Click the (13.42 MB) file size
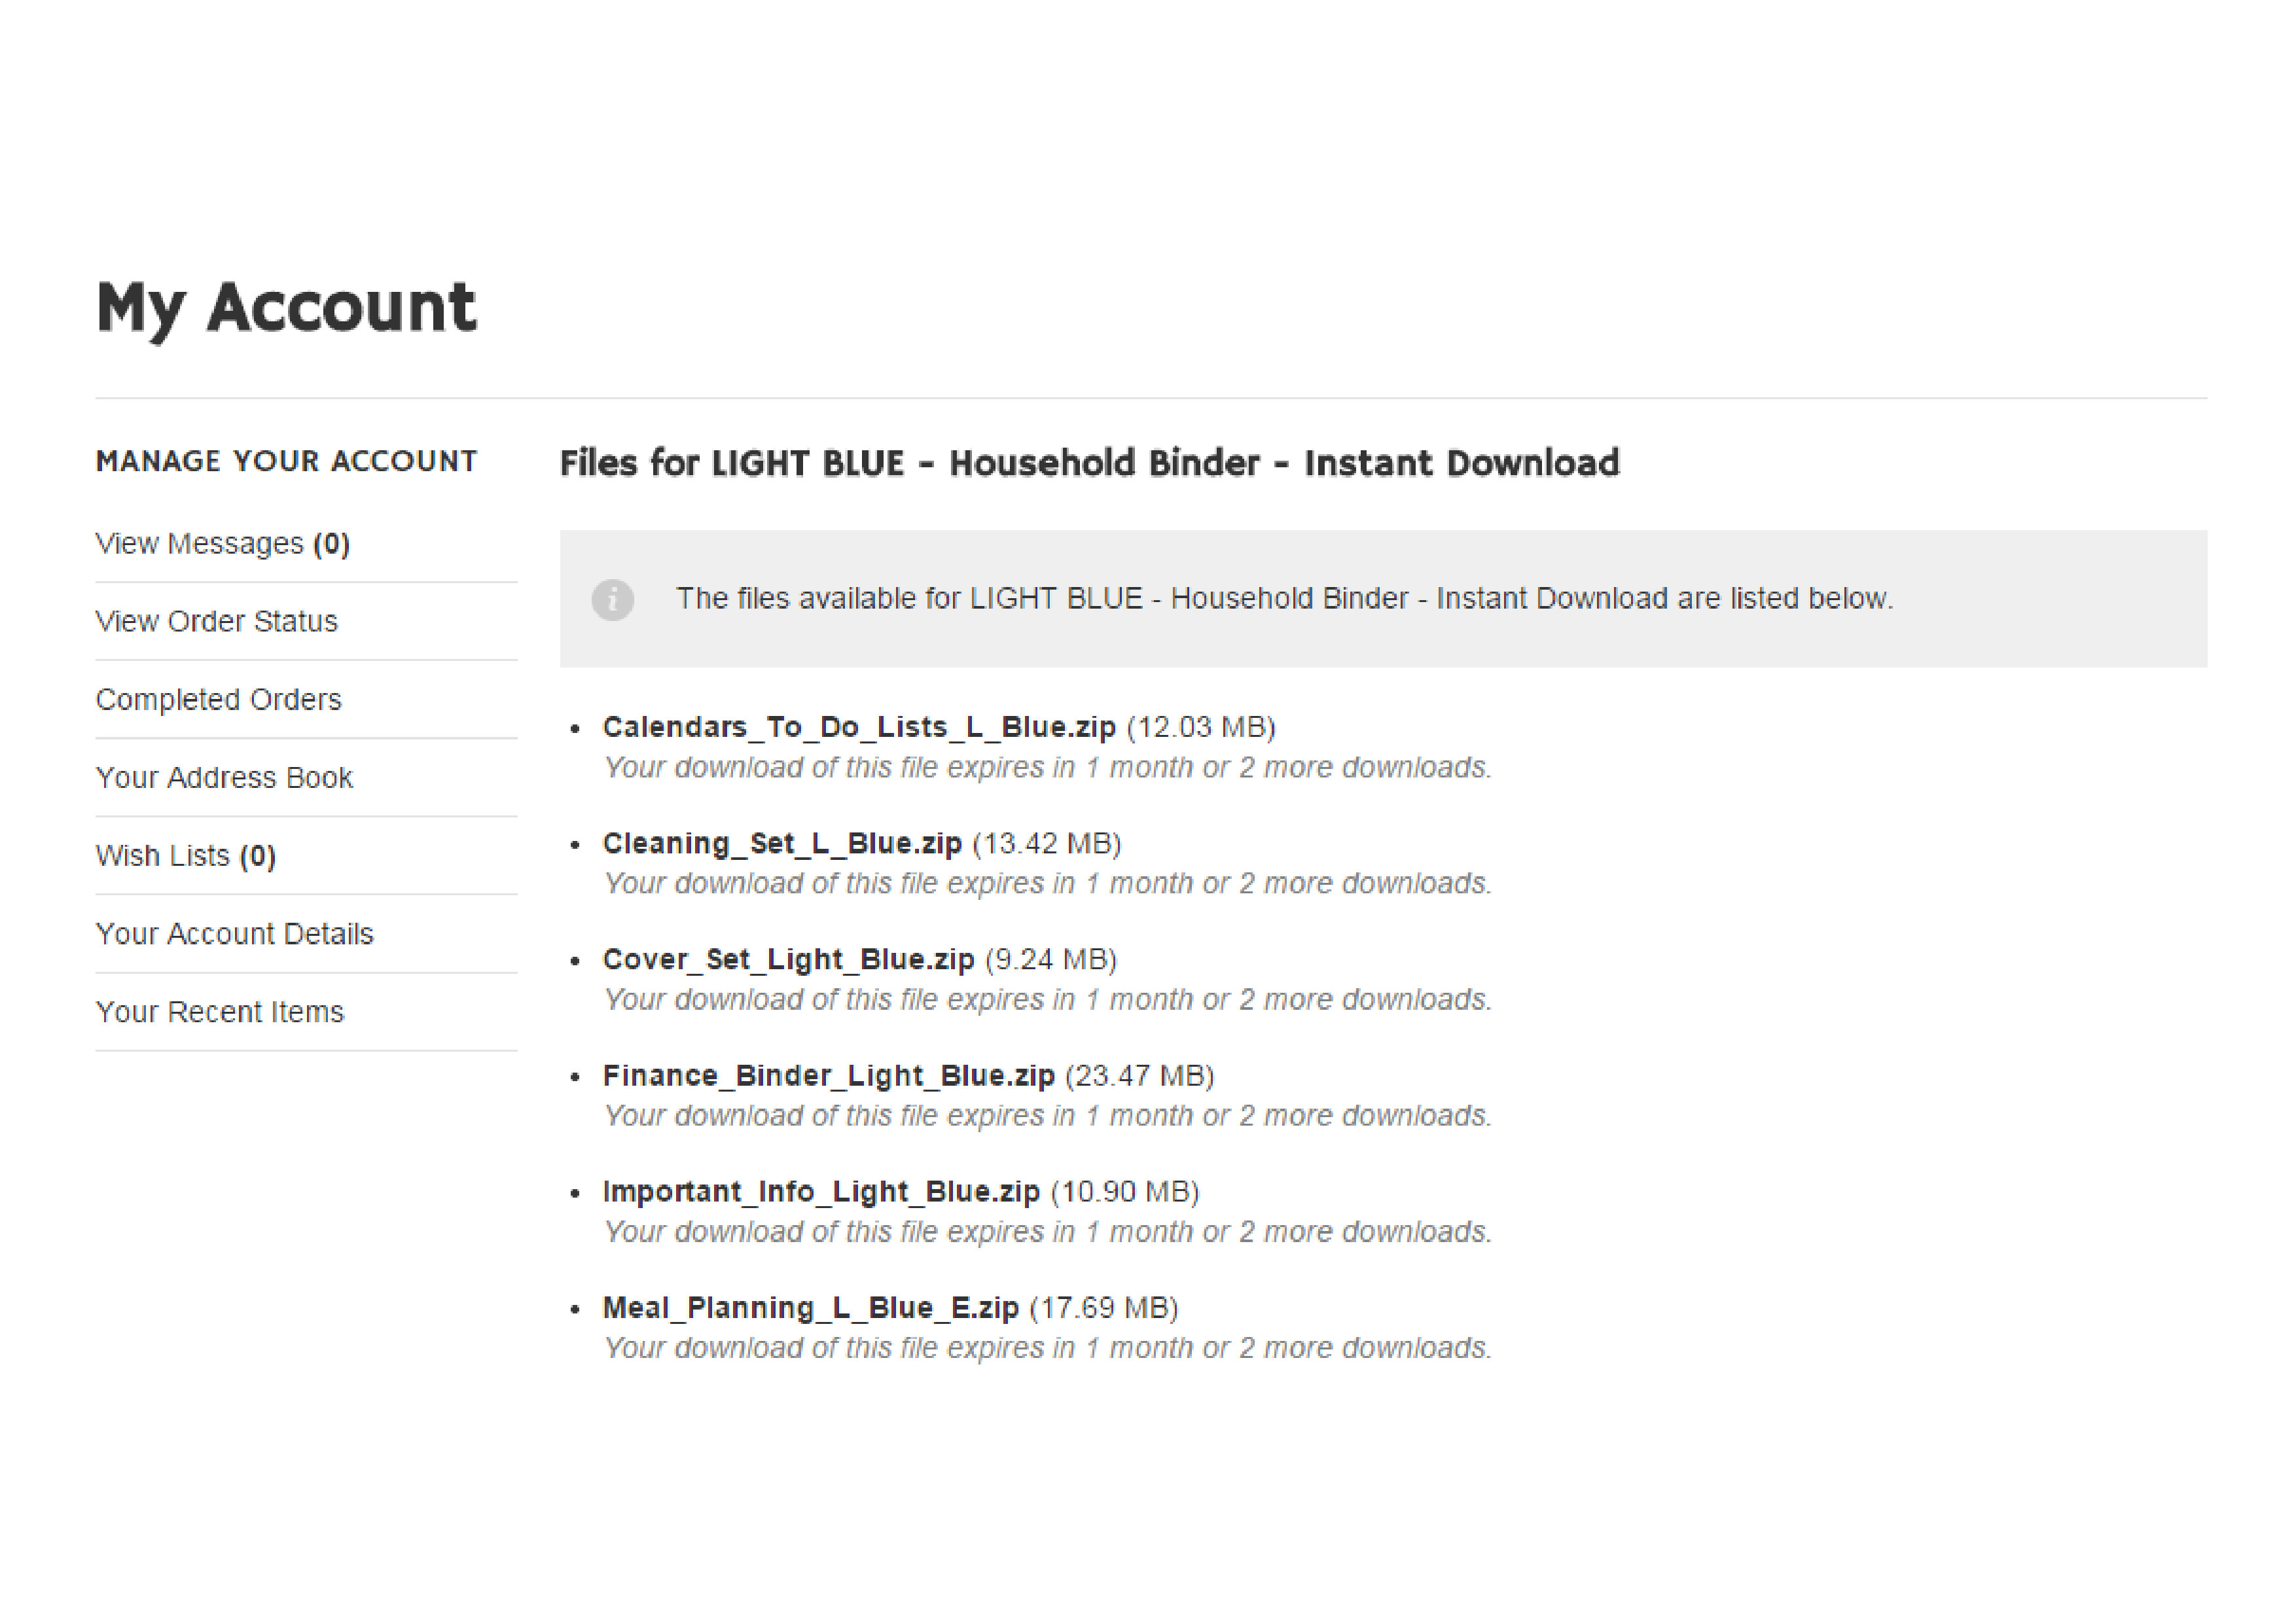Viewport: 2296px width, 1623px height. [1047, 843]
